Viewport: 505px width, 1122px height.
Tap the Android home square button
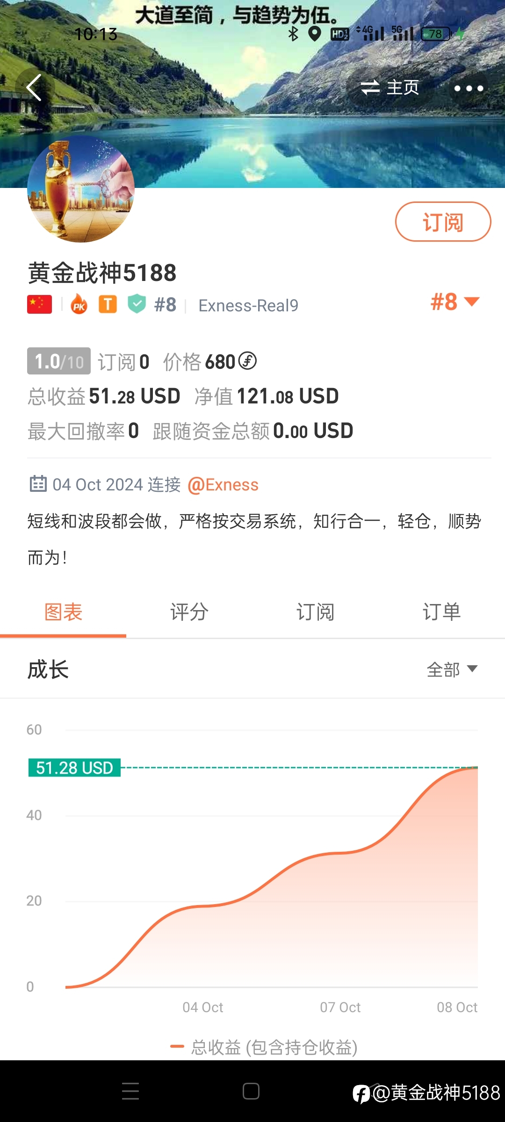pyautogui.click(x=251, y=1091)
